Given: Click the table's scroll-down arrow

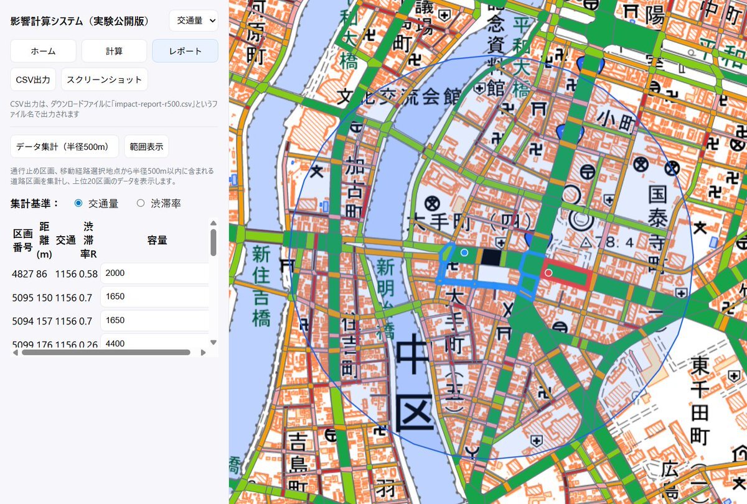Looking at the screenshot, I should coord(214,342).
